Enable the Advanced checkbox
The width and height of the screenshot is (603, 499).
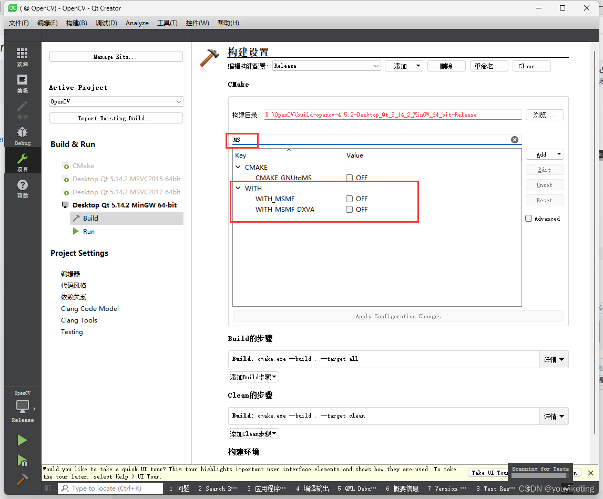tap(529, 218)
